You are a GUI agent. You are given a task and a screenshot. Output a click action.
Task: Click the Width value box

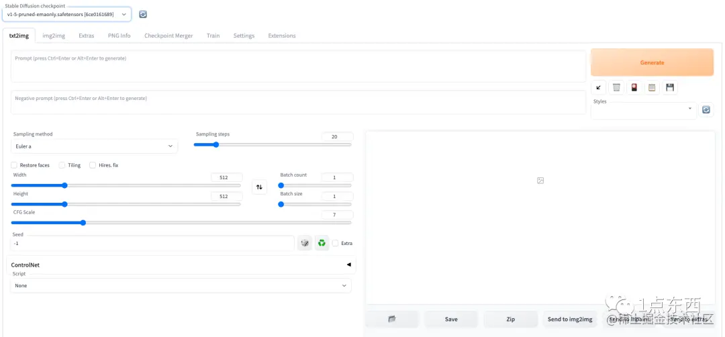[227, 177]
